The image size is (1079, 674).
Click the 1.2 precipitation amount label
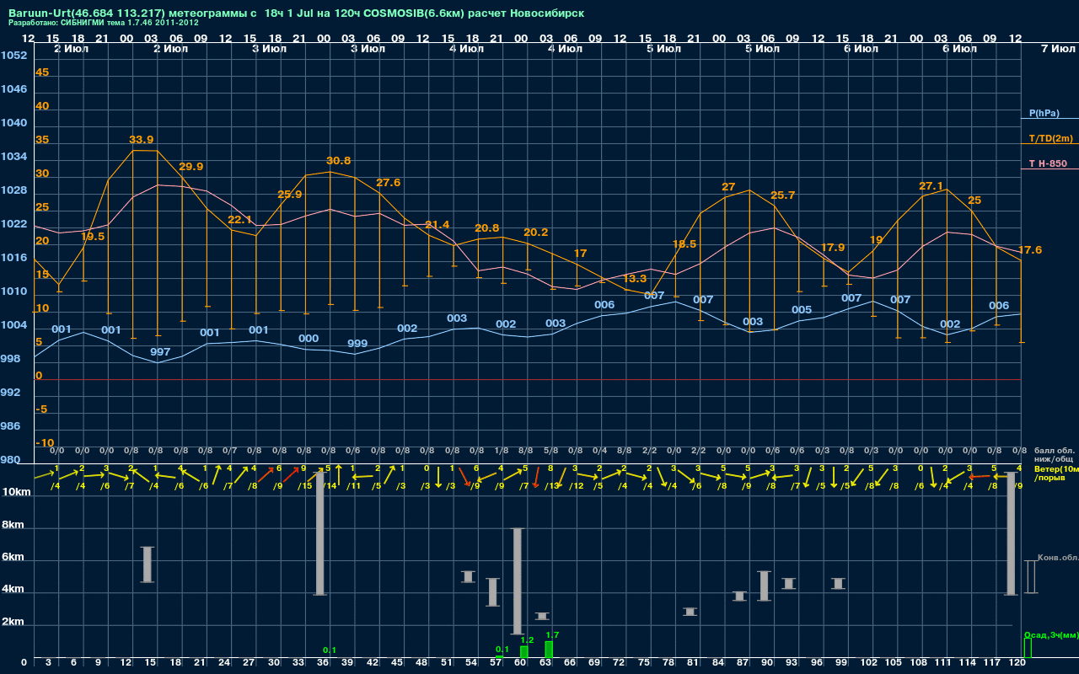527,640
